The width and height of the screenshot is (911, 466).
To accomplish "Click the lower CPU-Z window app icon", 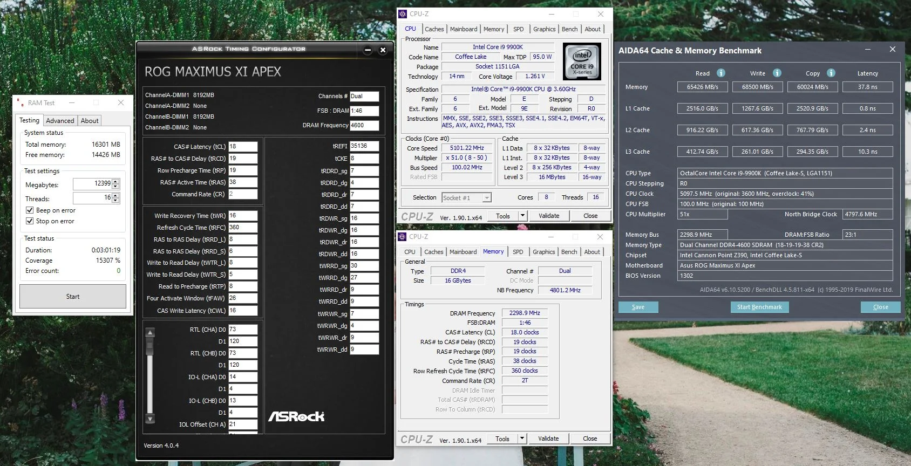I will point(402,237).
